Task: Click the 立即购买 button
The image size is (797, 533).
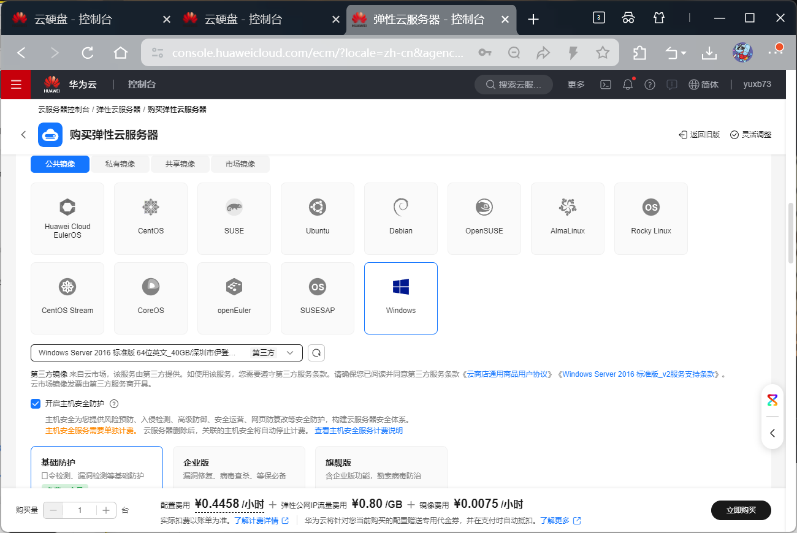Action: point(741,510)
